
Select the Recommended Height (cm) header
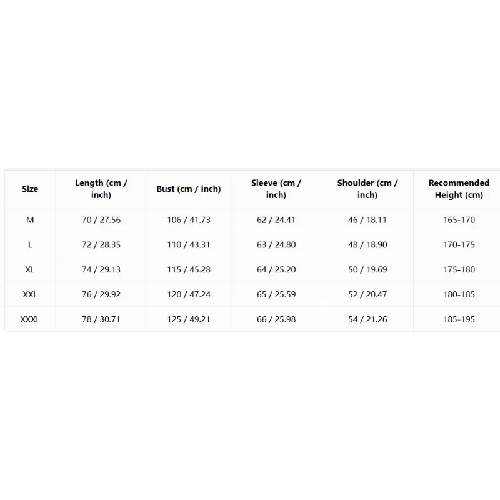pos(459,189)
